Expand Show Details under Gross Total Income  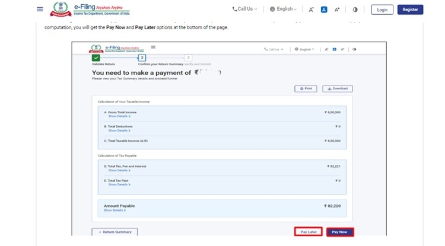119,116
